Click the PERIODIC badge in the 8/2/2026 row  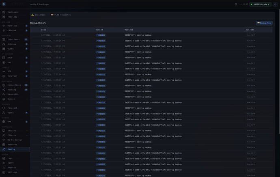click(101, 35)
